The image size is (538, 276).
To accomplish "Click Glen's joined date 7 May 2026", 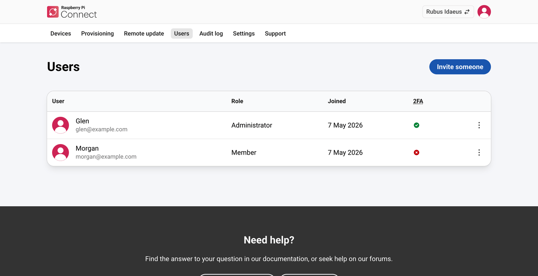I will (345, 125).
